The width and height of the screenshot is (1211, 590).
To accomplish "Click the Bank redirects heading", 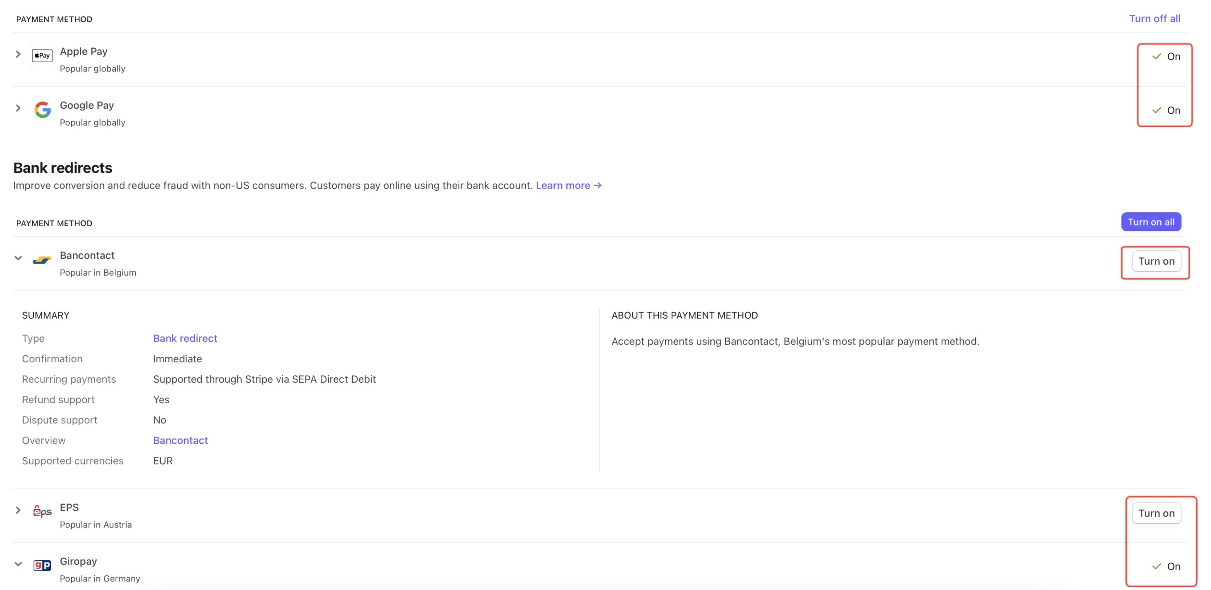I will pos(63,168).
